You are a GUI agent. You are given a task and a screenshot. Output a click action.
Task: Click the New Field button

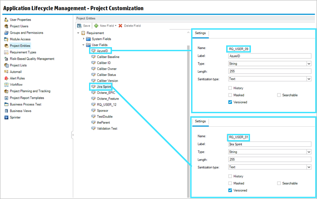105,26
